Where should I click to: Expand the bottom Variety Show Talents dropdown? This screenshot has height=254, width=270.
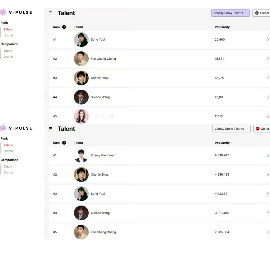231,129
